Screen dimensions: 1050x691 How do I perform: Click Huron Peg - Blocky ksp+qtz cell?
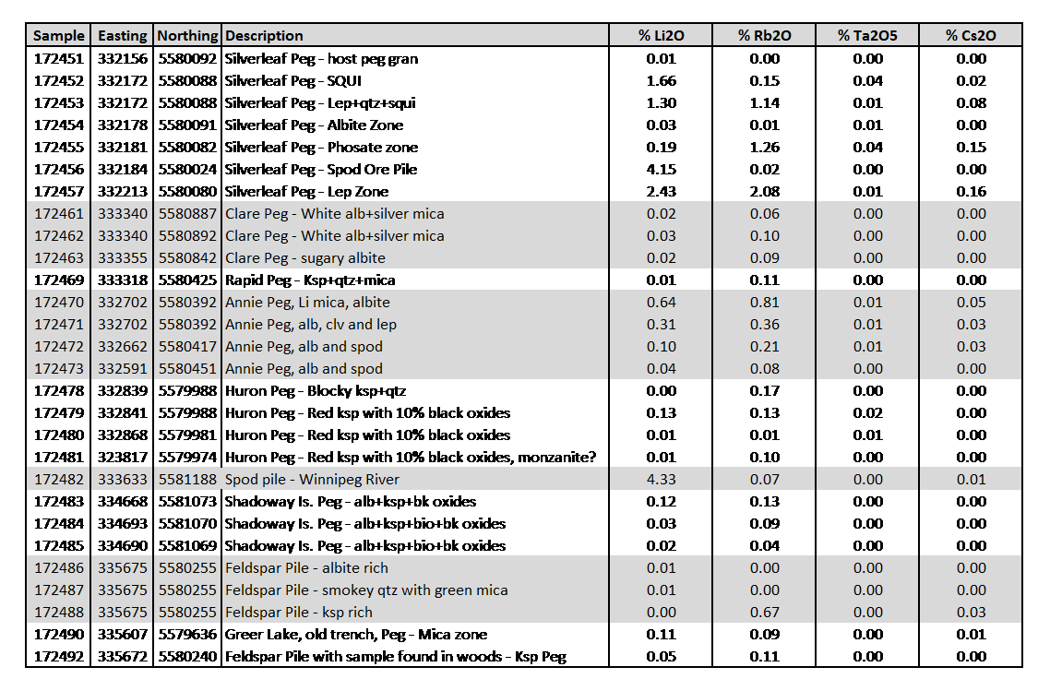pyautogui.click(x=316, y=390)
